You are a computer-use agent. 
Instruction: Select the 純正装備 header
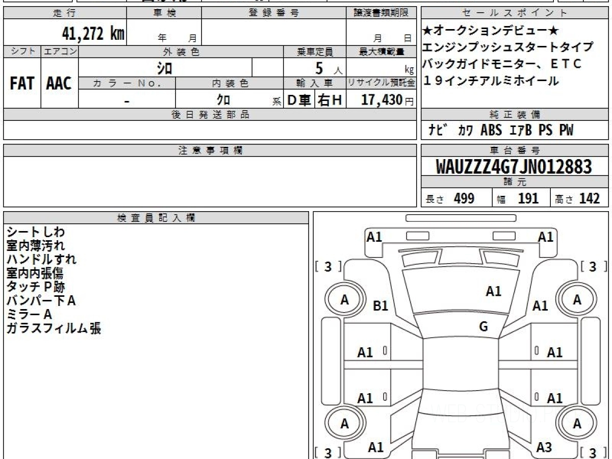tap(515, 115)
